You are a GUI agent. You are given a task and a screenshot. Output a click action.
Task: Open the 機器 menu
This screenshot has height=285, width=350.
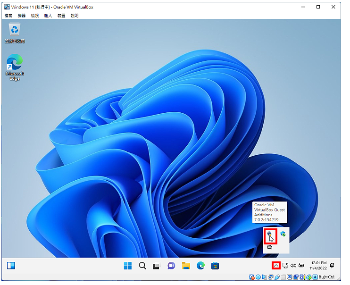(22, 16)
